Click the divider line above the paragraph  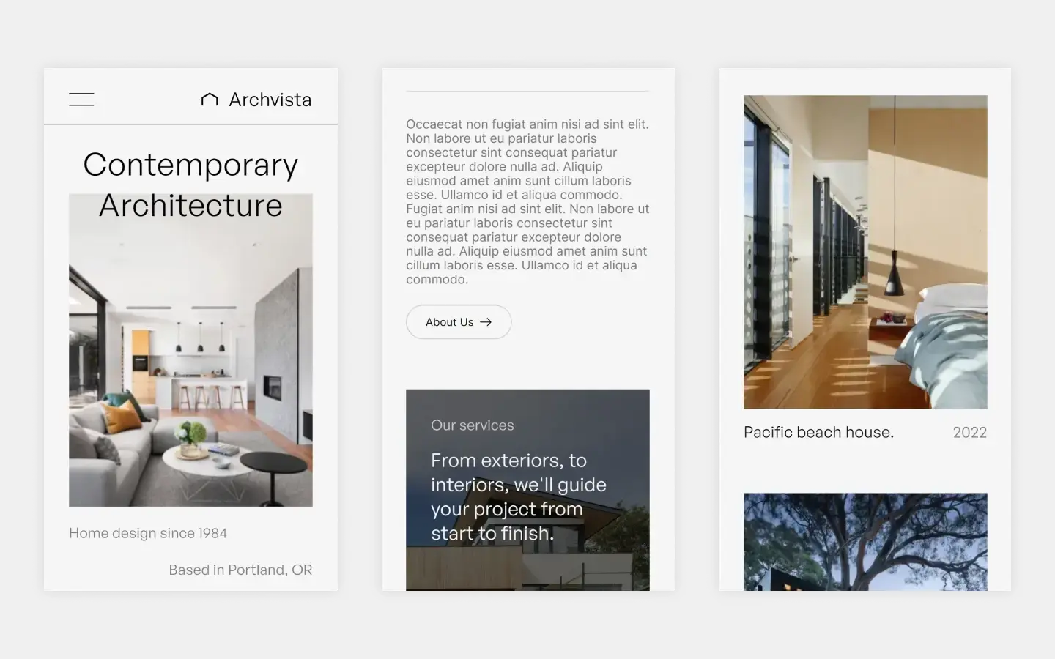527,91
